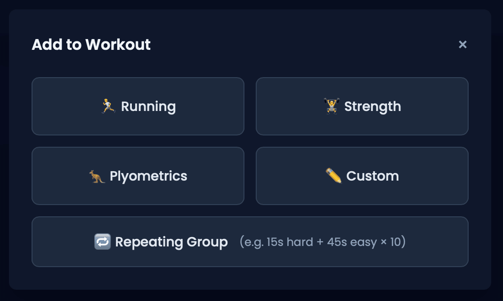Add a Strength exercise

click(362, 106)
